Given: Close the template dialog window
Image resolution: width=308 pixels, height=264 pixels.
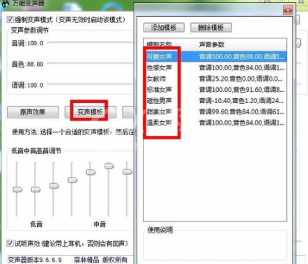Looking at the screenshot, I should click(288, 10).
